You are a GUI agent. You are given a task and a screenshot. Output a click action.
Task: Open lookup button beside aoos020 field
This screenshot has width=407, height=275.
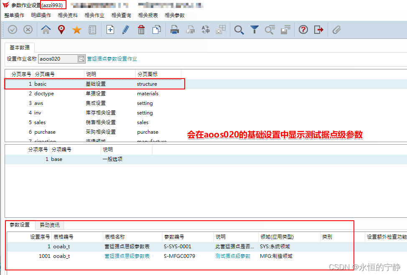pyautogui.click(x=81, y=59)
